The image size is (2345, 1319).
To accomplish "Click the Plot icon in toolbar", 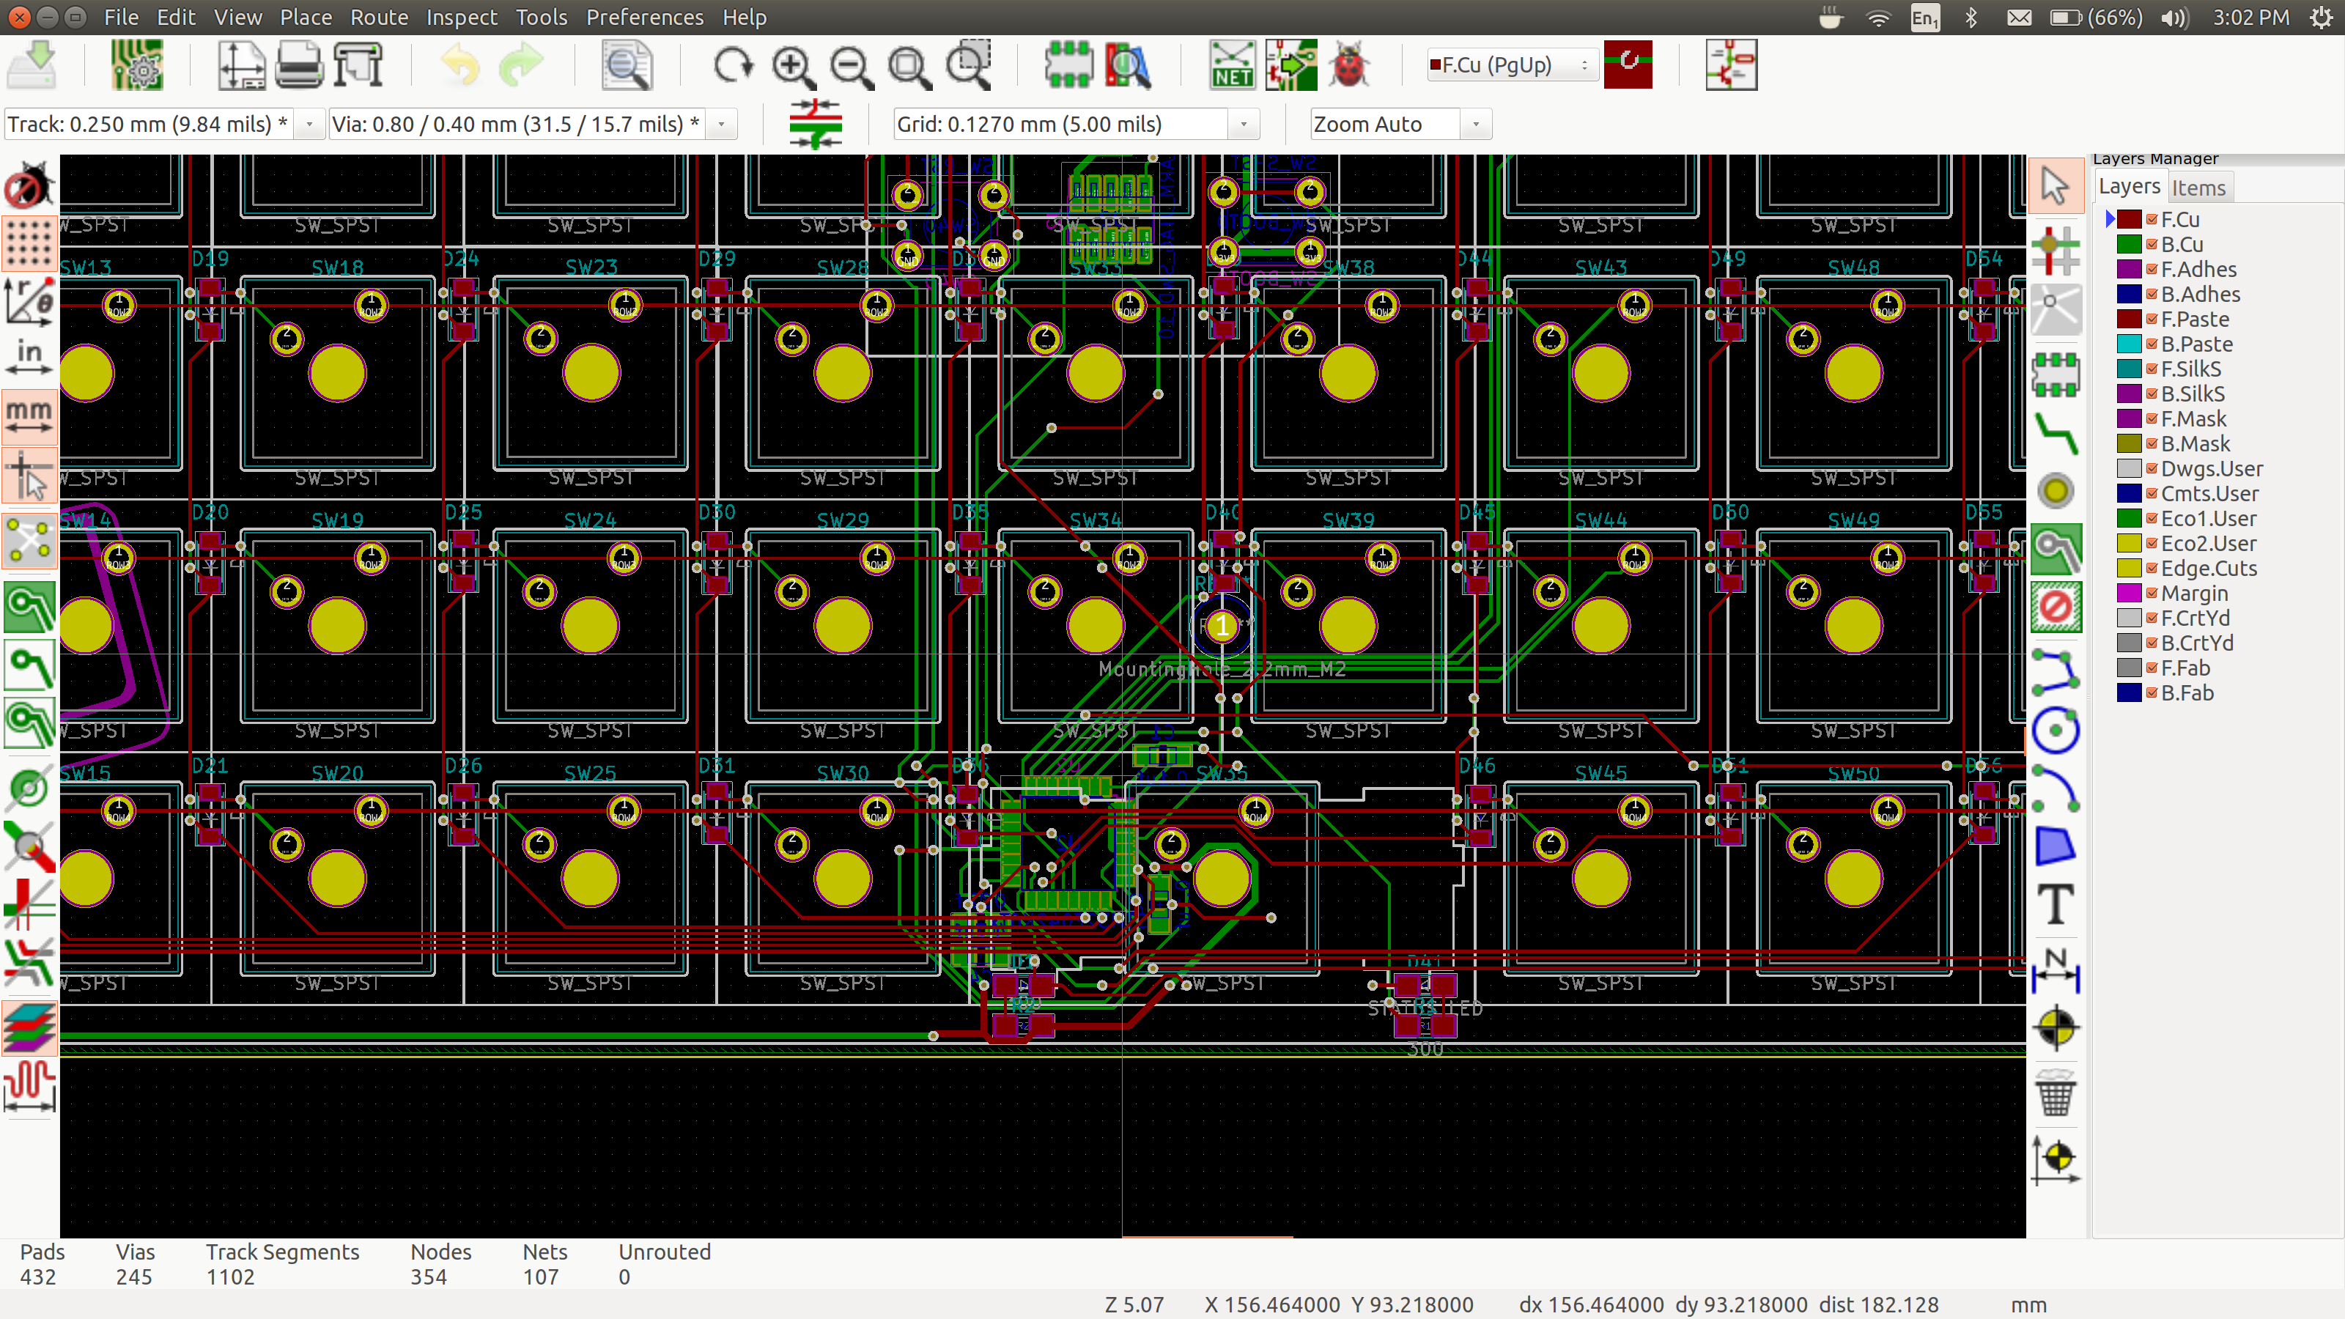I will 358,64.
